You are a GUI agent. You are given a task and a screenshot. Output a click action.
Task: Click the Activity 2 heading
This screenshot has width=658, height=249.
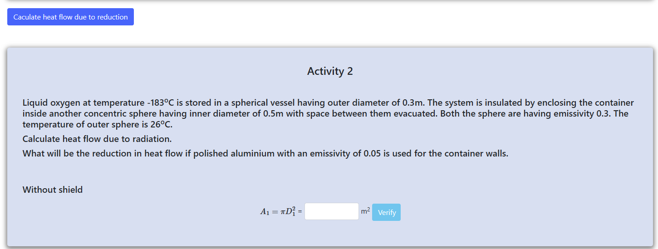(x=330, y=71)
